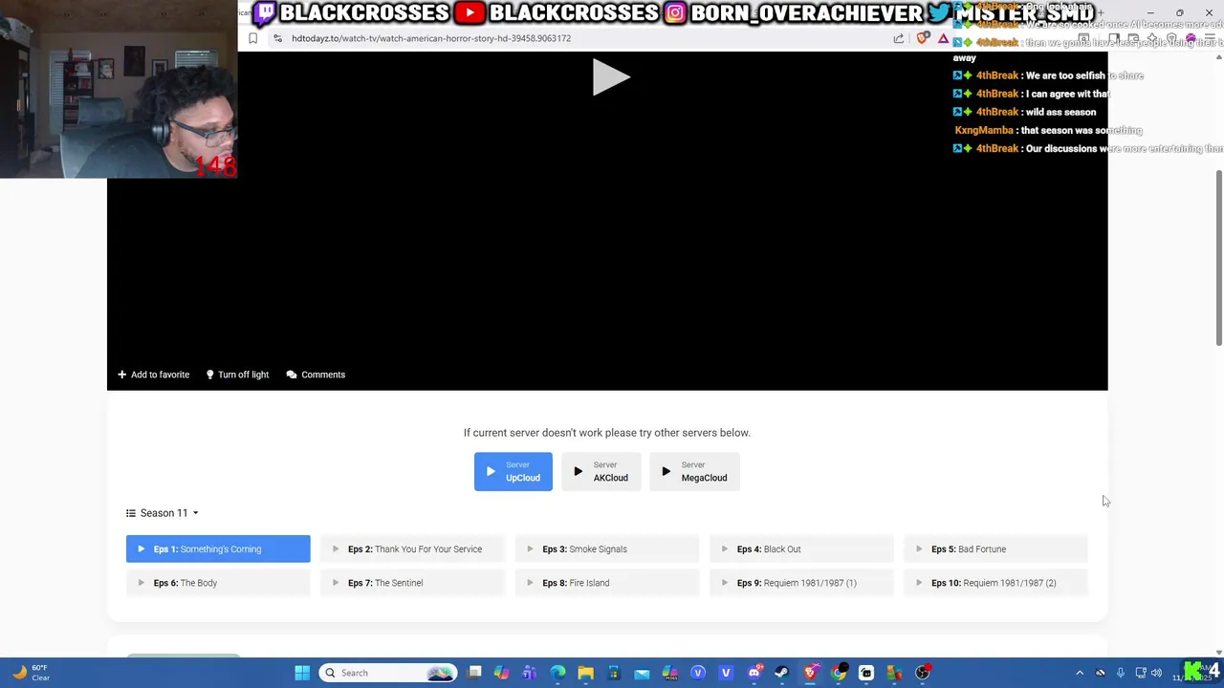Play Eps 2: Thank You For Your Service
This screenshot has width=1224, height=688.
coord(412,548)
